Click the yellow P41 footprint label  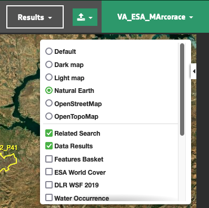(8, 148)
